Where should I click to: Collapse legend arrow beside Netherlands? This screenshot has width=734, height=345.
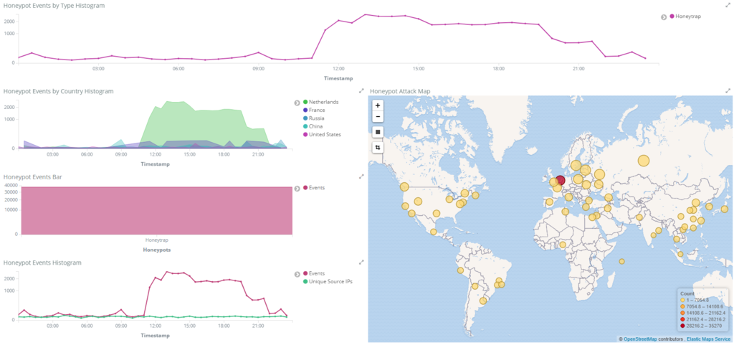point(297,103)
